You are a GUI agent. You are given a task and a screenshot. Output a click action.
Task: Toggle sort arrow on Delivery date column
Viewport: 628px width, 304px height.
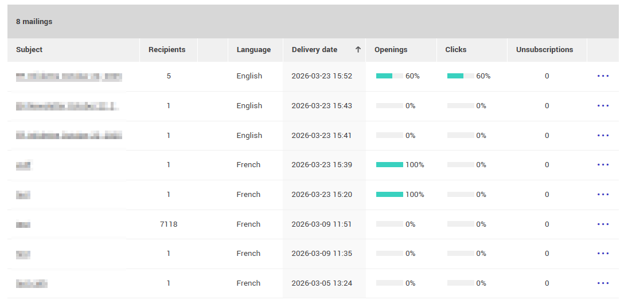click(358, 50)
